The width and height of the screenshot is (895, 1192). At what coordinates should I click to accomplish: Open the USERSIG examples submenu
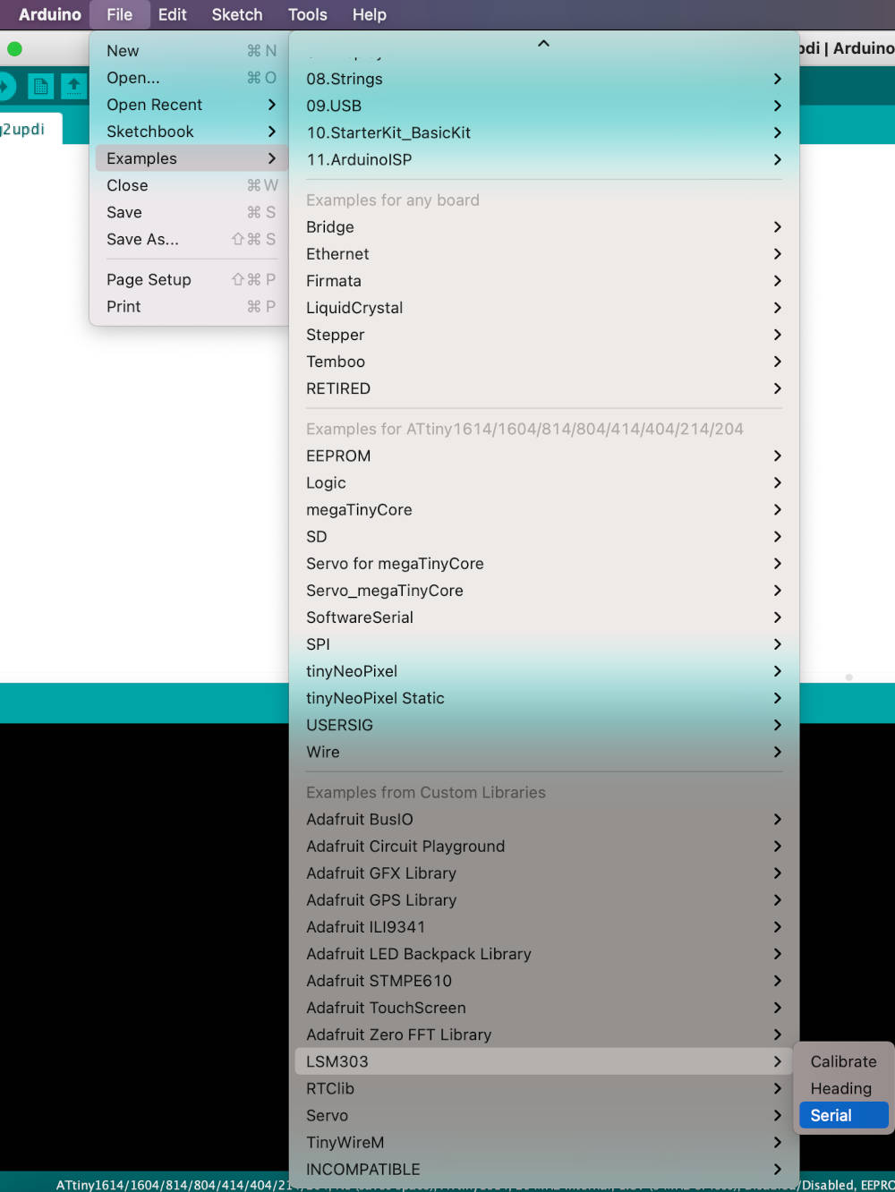point(543,724)
